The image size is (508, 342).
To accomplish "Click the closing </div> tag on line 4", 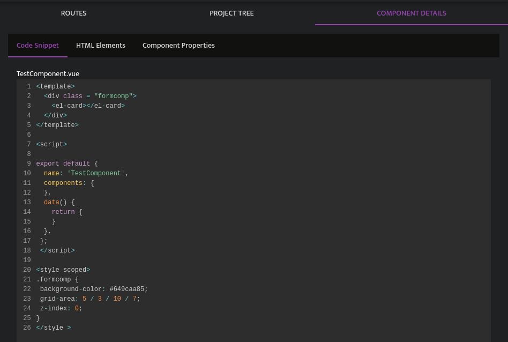I will point(55,115).
